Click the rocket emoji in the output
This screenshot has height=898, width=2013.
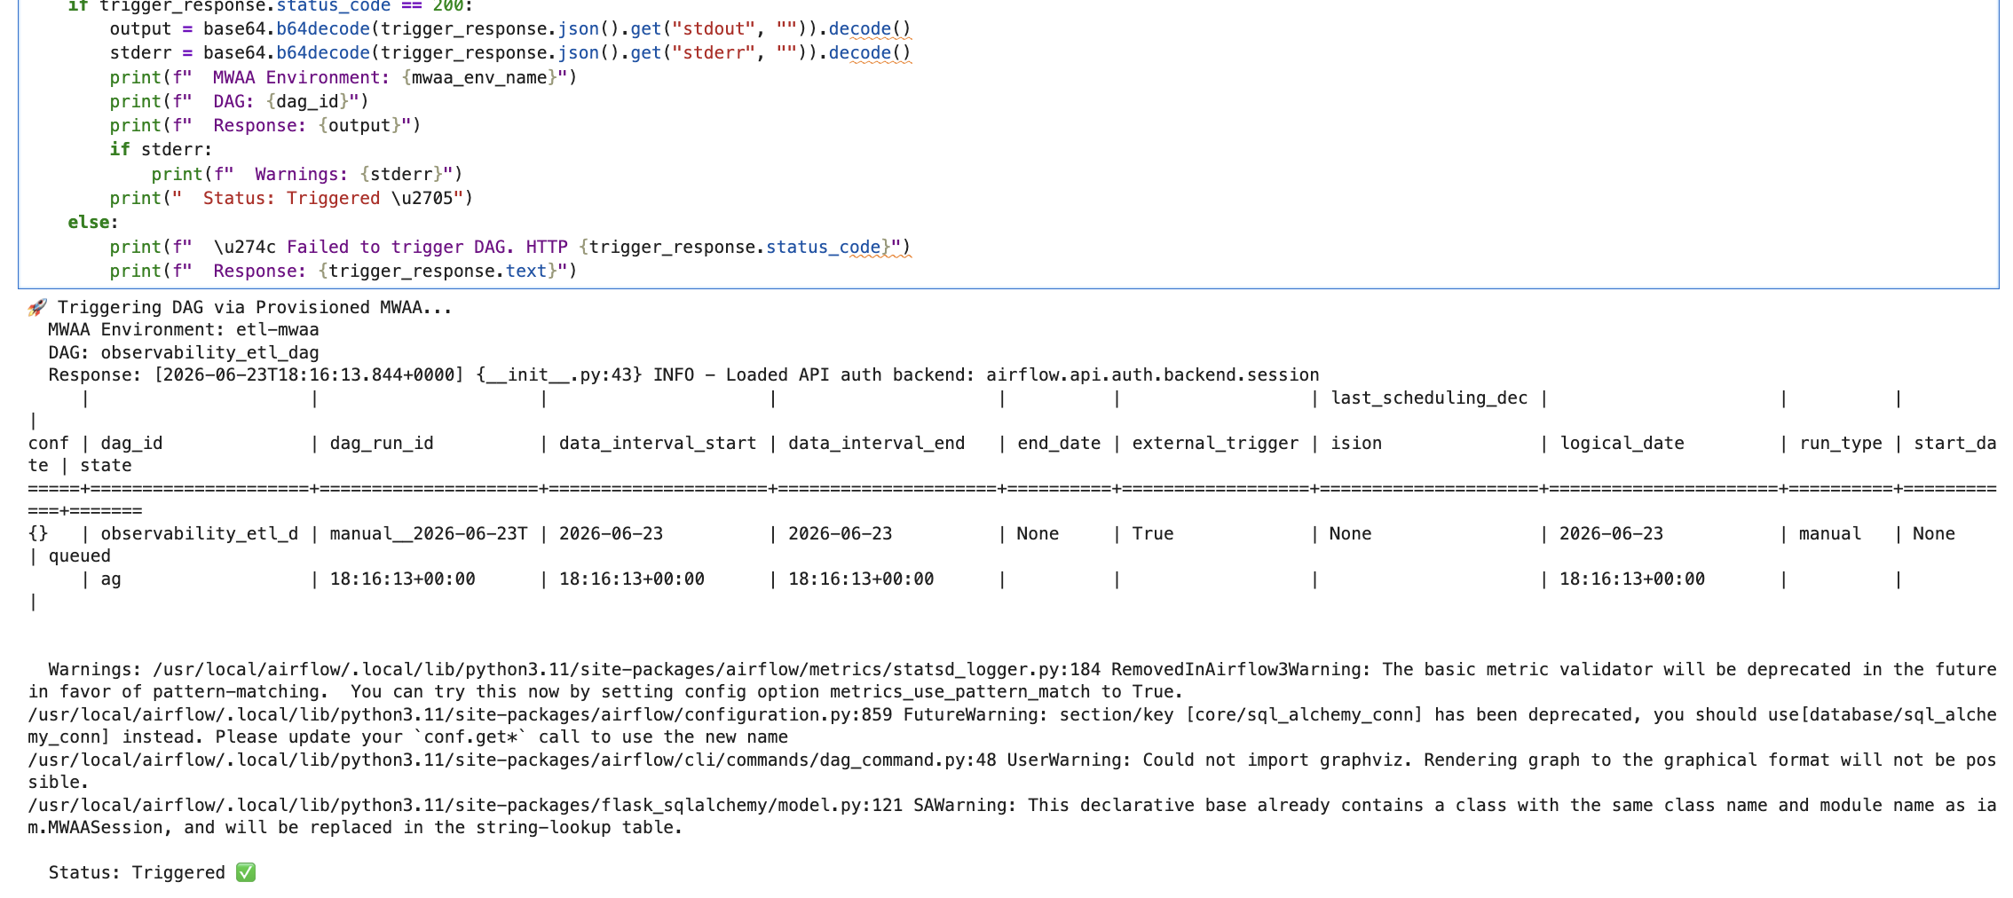pyautogui.click(x=37, y=308)
